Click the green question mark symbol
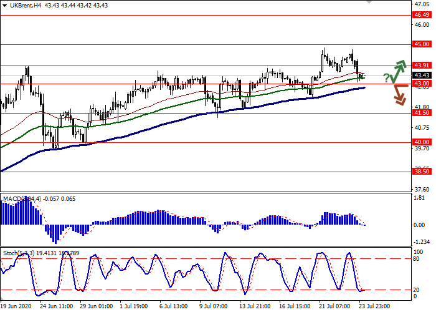The width and height of the screenshot is (436, 312). click(x=386, y=77)
